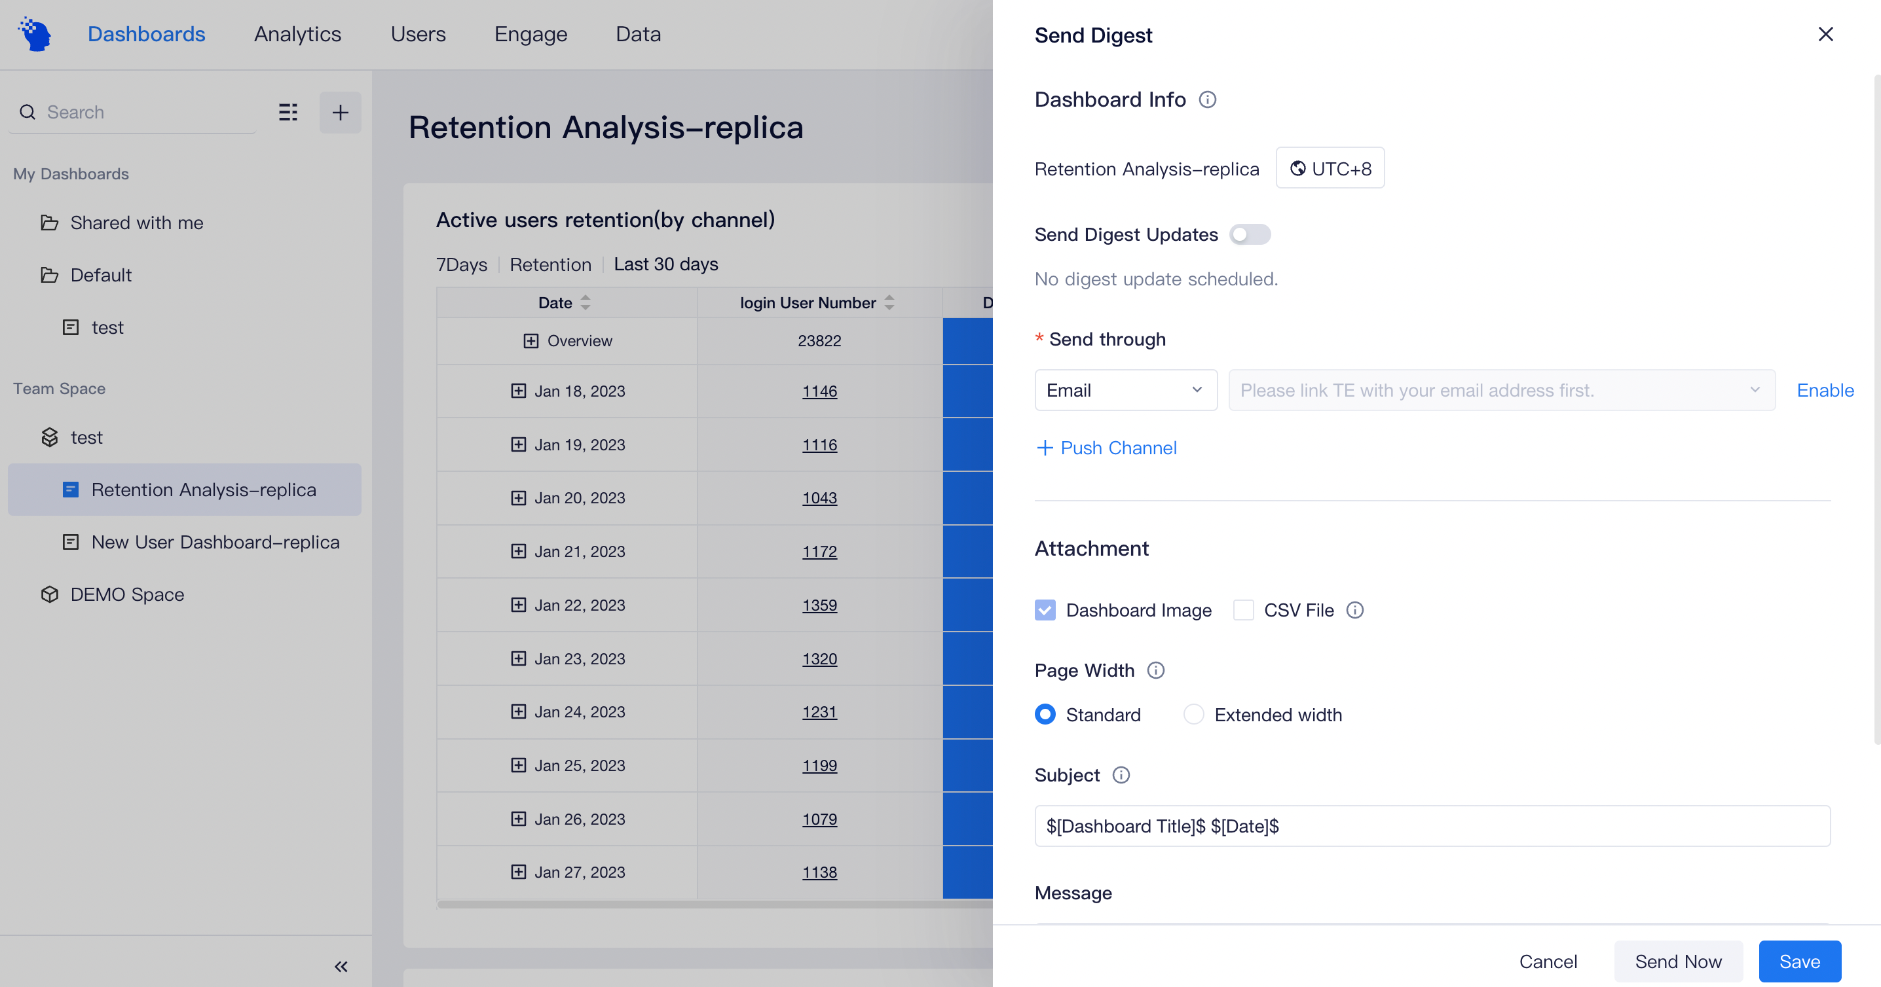Expand the Jan 18, 2023 row
Screen dimensions: 1881x987
click(x=519, y=391)
